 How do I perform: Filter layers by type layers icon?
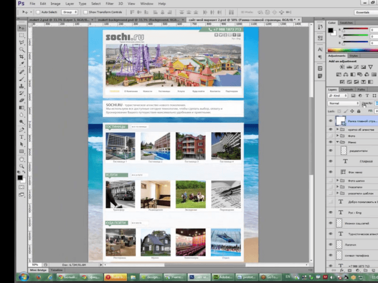(x=367, y=96)
